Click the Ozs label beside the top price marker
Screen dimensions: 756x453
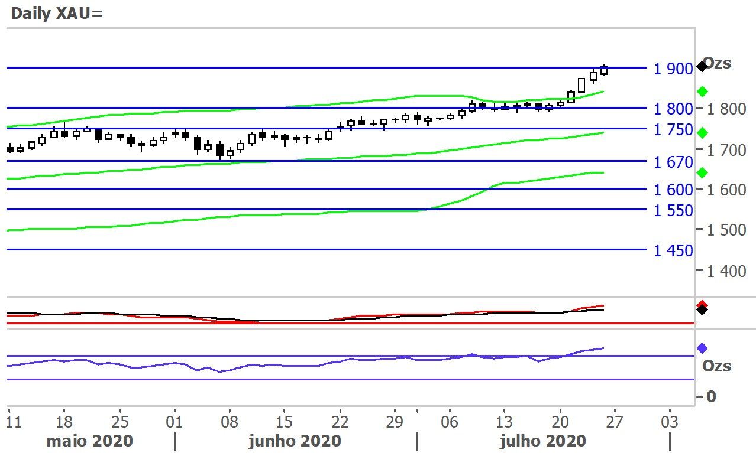click(x=718, y=63)
